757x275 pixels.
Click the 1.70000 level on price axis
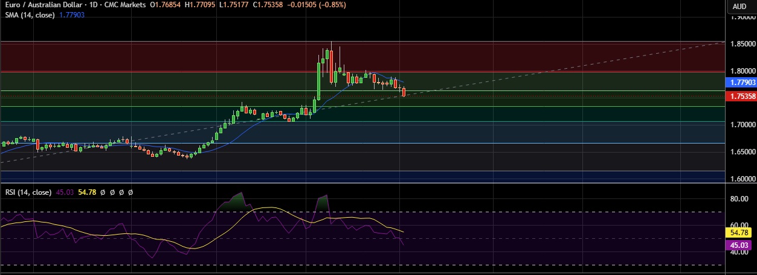click(741, 125)
